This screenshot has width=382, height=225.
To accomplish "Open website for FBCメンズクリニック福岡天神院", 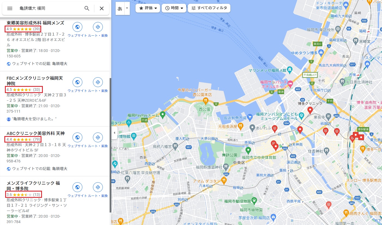I will [77, 82].
